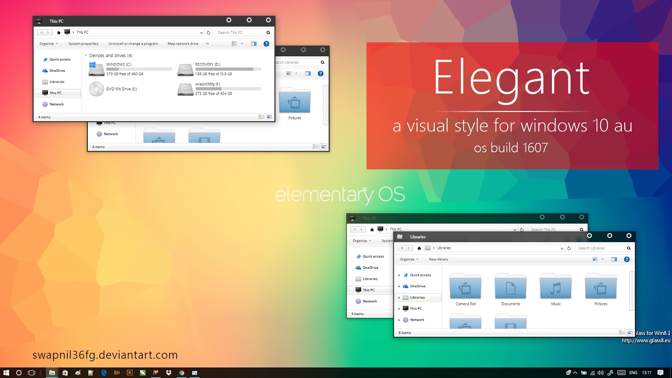The image size is (672, 378).
Task: Open Organize menu in the dimmed This PC window
Action: (x=362, y=241)
